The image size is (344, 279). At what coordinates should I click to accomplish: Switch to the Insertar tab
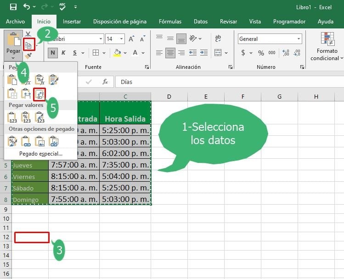click(72, 22)
